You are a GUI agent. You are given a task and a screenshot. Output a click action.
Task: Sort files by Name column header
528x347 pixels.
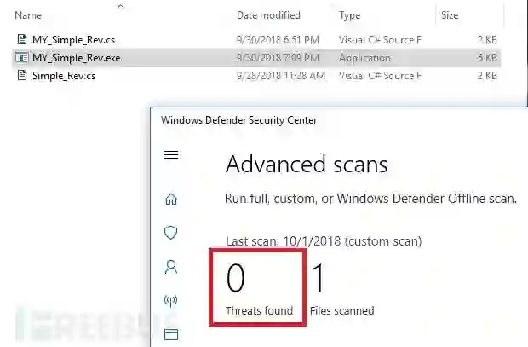29,15
